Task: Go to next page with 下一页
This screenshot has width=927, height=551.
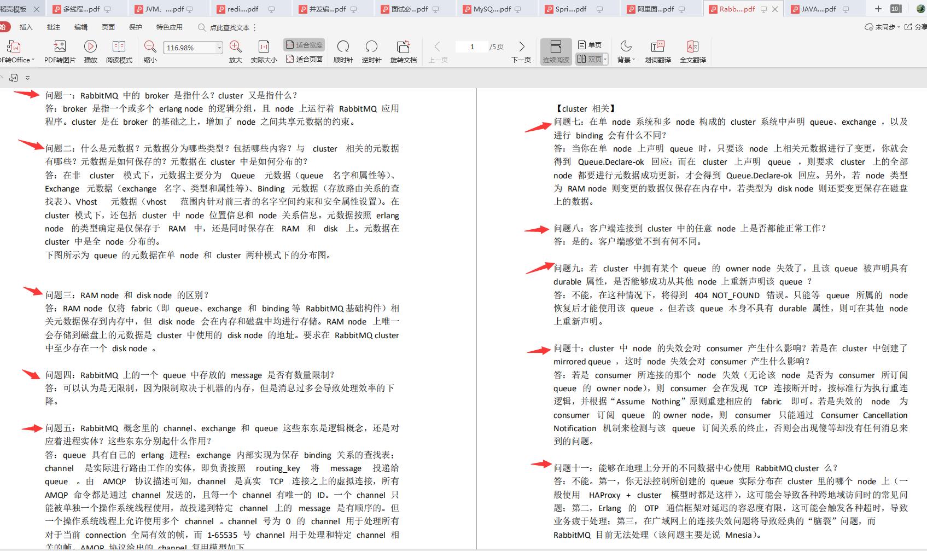Action: click(x=521, y=52)
